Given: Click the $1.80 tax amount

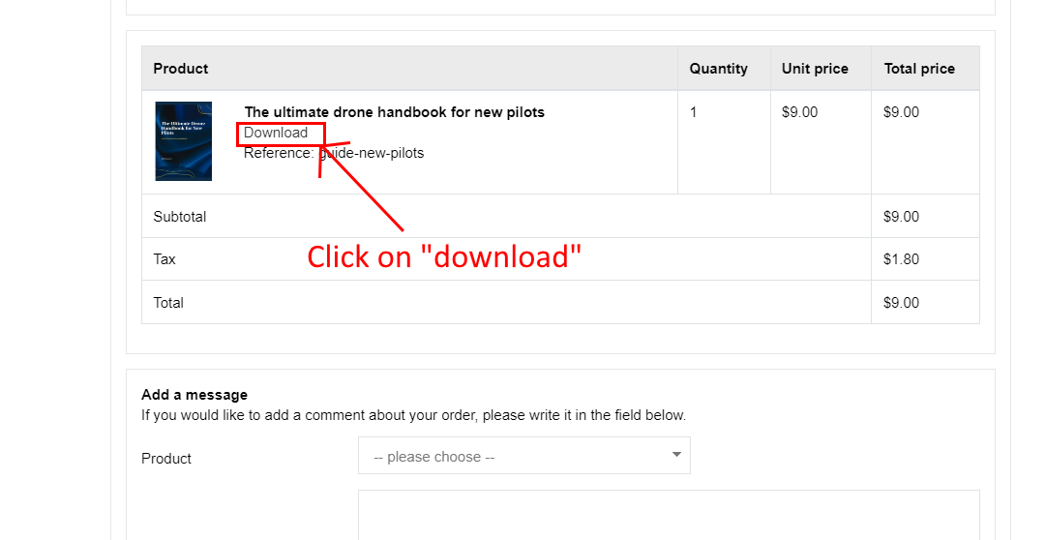Looking at the screenshot, I should click(x=901, y=259).
